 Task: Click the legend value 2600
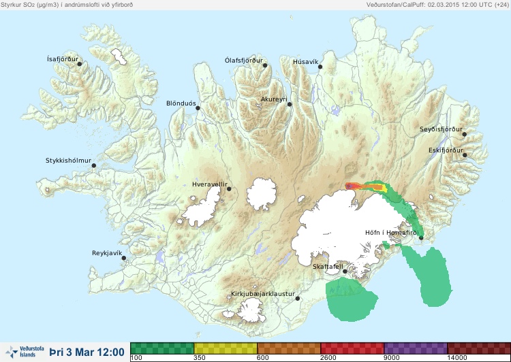(x=328, y=358)
